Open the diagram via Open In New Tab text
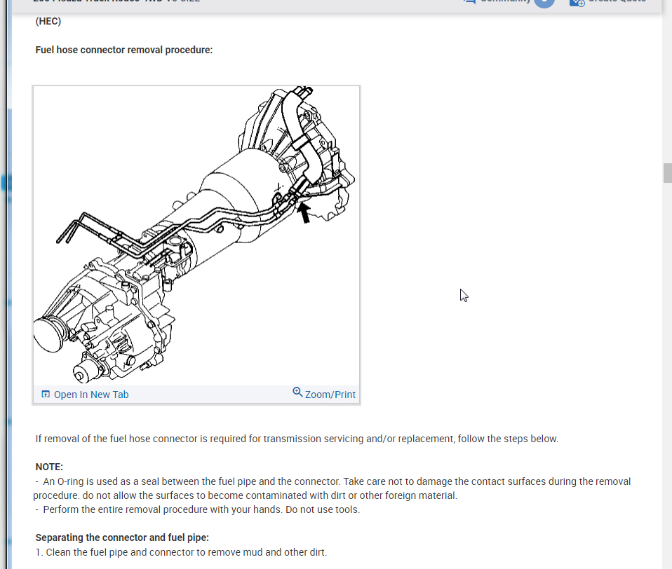The height and width of the screenshot is (569, 672). pos(91,395)
